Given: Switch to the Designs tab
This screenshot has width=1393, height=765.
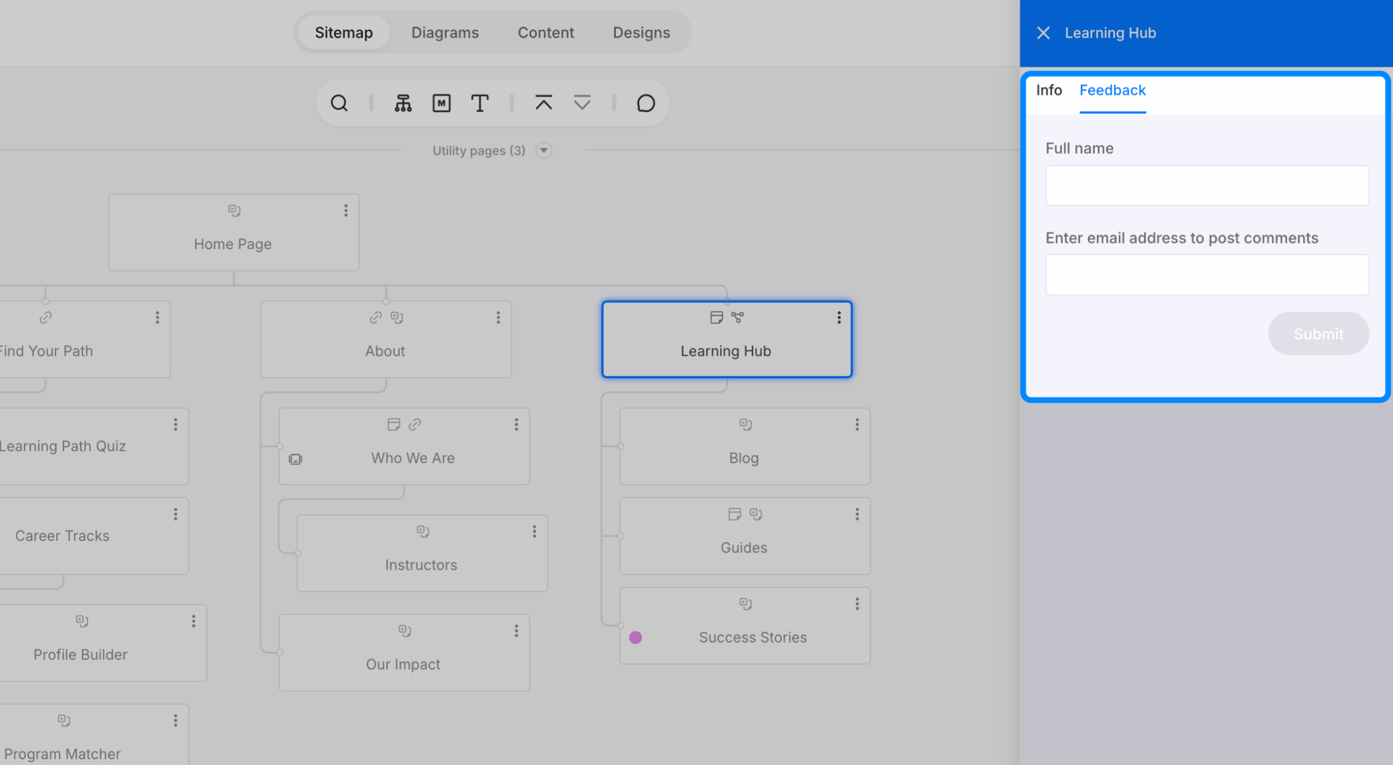Looking at the screenshot, I should tap(642, 33).
